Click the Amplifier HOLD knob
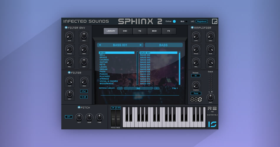The height and width of the screenshot is (147, 280). 196,49
